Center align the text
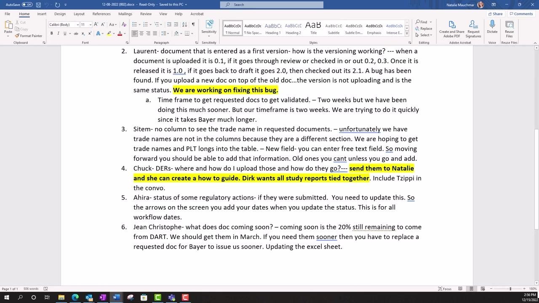The height and width of the screenshot is (303, 539). click(x=141, y=33)
